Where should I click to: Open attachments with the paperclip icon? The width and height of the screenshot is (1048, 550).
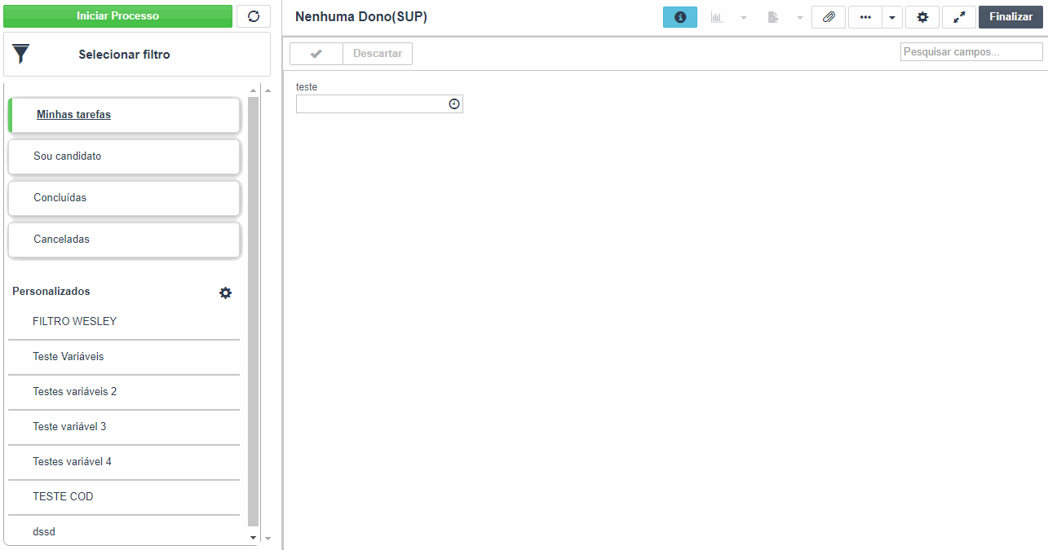[x=829, y=17]
